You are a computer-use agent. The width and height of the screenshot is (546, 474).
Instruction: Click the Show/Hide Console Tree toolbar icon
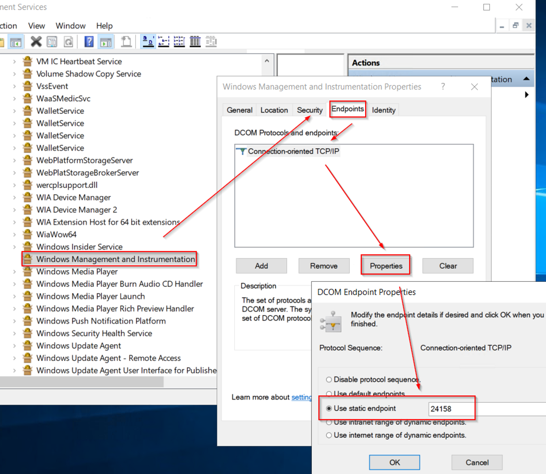[x=16, y=42]
